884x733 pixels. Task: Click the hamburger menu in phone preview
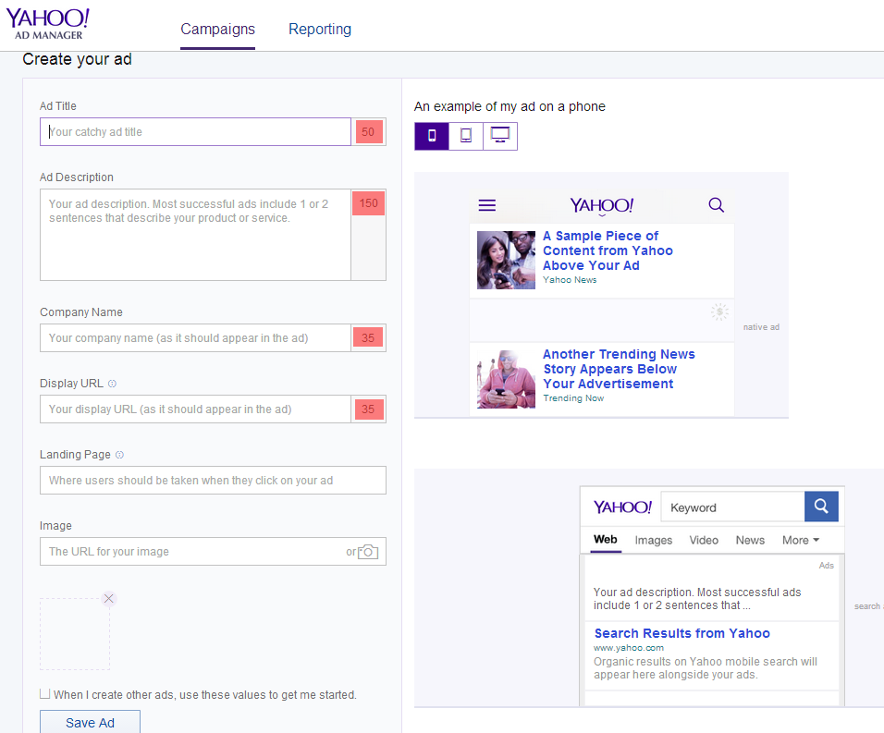pos(487,205)
